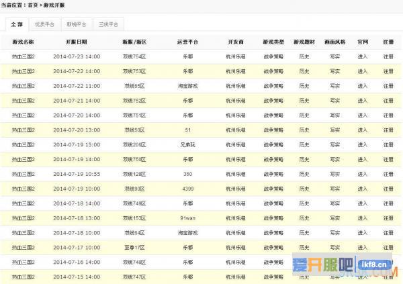This screenshot has width=403, height=284.
Task: Select the 双线754区 cell
Action: [x=134, y=56]
